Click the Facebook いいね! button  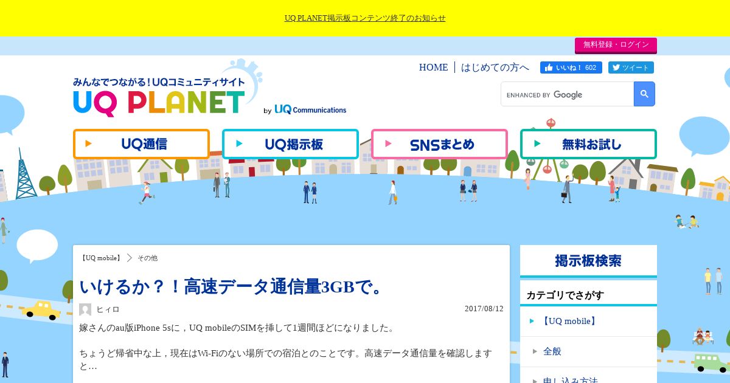571,67
